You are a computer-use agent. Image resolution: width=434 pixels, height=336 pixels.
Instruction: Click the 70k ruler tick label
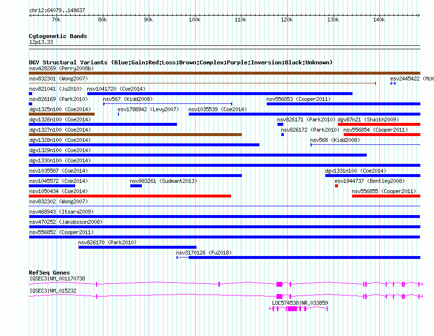pyautogui.click(x=56, y=20)
